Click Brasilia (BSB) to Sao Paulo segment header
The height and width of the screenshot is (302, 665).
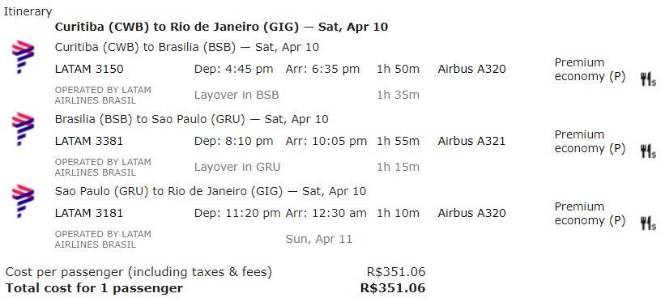[192, 119]
